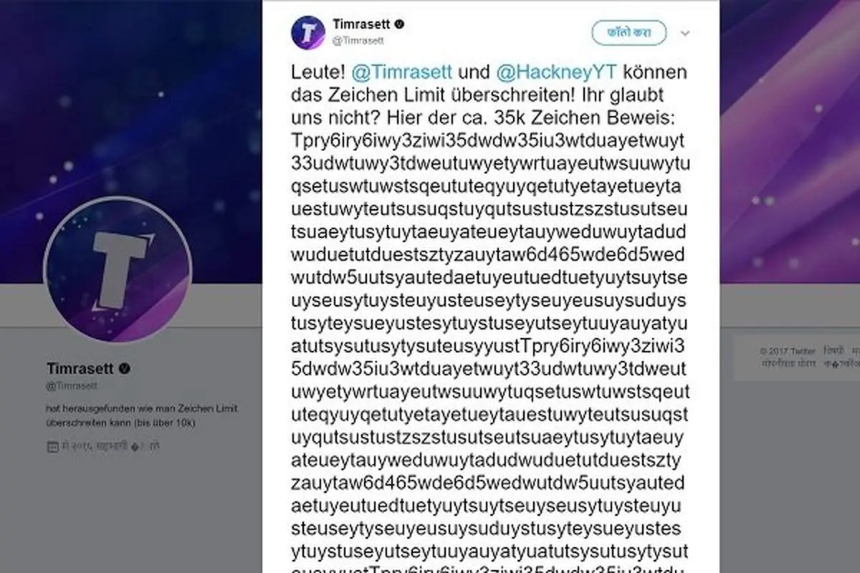Viewport: 860px width, 573px height.
Task: Click the verified badge beside the tweet author name
Action: [x=399, y=24]
